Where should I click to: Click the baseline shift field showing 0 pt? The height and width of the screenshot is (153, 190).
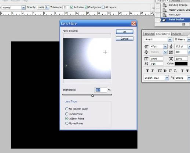point(156,64)
